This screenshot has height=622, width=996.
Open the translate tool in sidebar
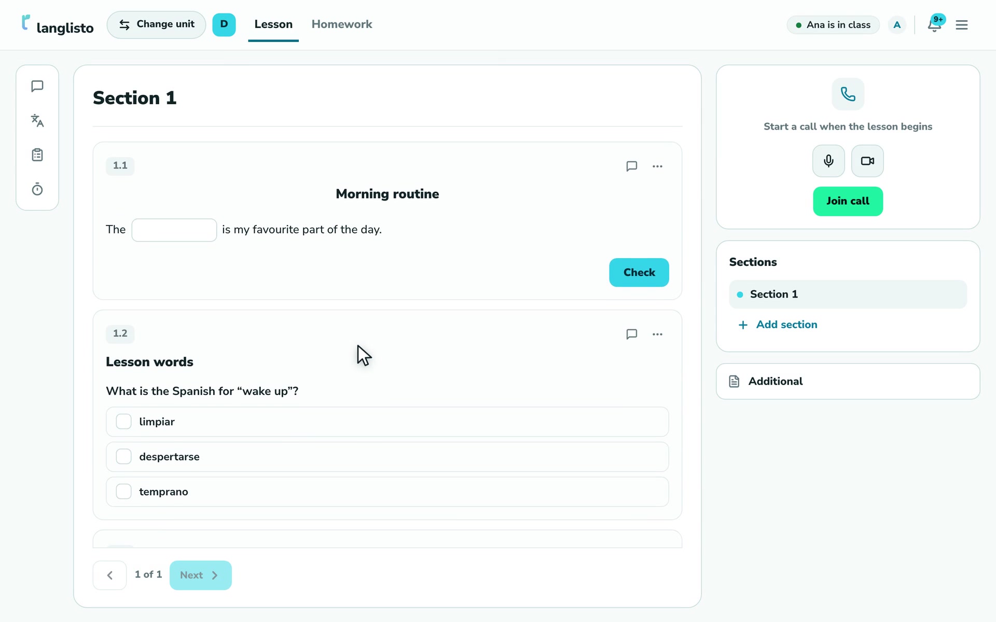[37, 120]
